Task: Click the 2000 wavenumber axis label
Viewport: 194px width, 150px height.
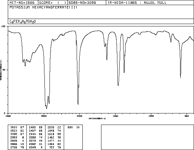Action: [x=79, y=116]
